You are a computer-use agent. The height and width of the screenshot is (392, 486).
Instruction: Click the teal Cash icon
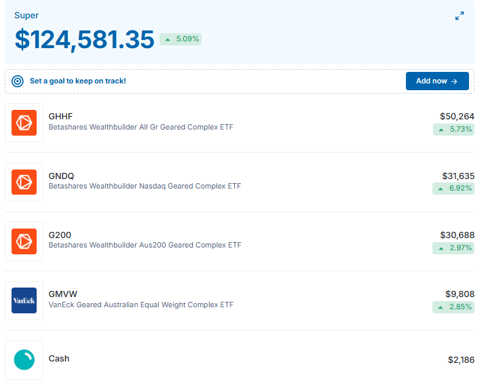point(24,359)
